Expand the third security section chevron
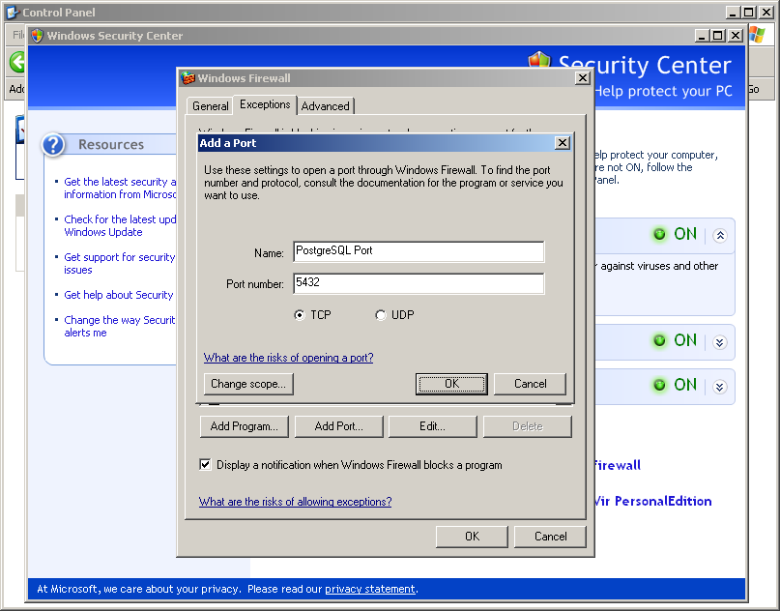 point(720,386)
